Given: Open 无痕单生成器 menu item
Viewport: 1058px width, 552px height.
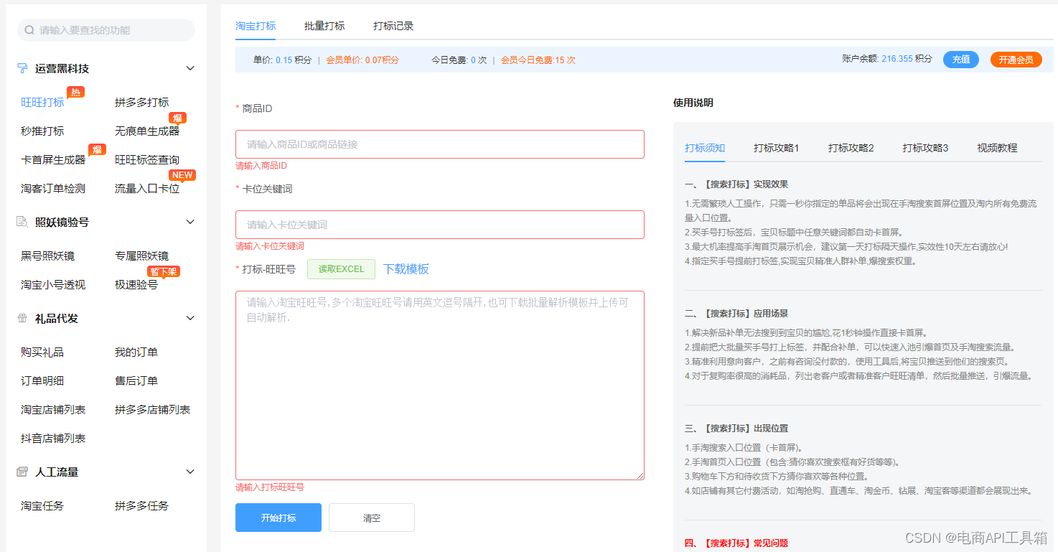Looking at the screenshot, I should pyautogui.click(x=147, y=131).
